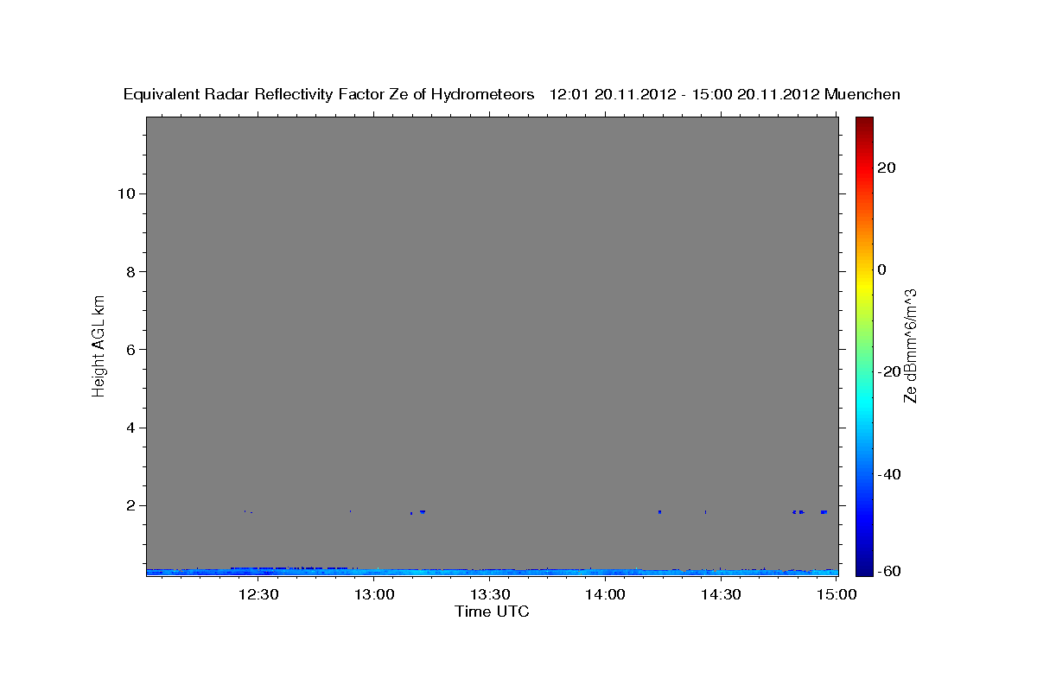Viewport: 1037px width, 691px height.
Task: Click the colorbar value -20
Action: [889, 371]
